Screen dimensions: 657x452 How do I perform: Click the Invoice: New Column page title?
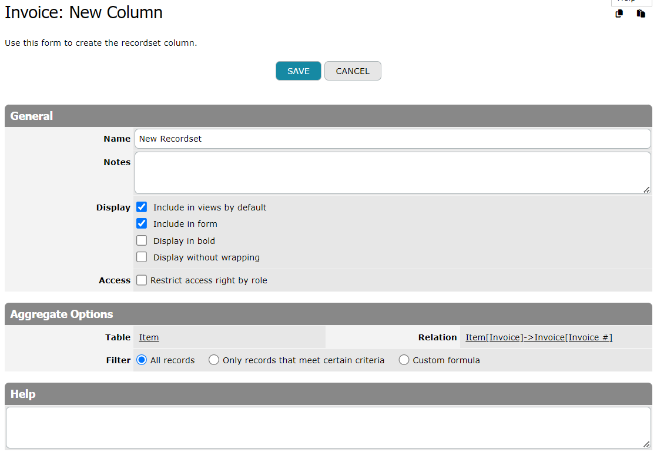tap(83, 12)
